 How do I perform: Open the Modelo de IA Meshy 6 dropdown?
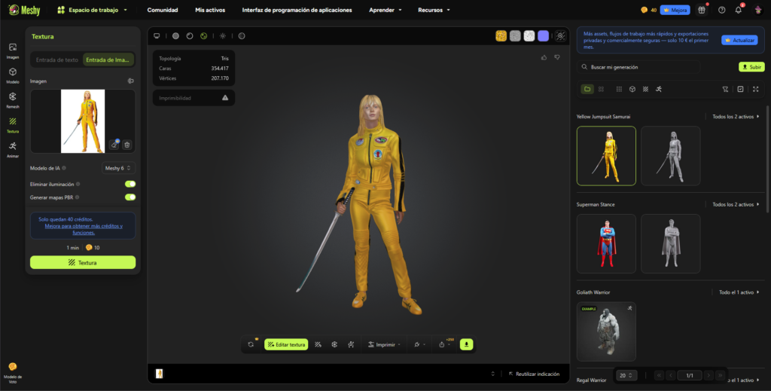(x=118, y=168)
